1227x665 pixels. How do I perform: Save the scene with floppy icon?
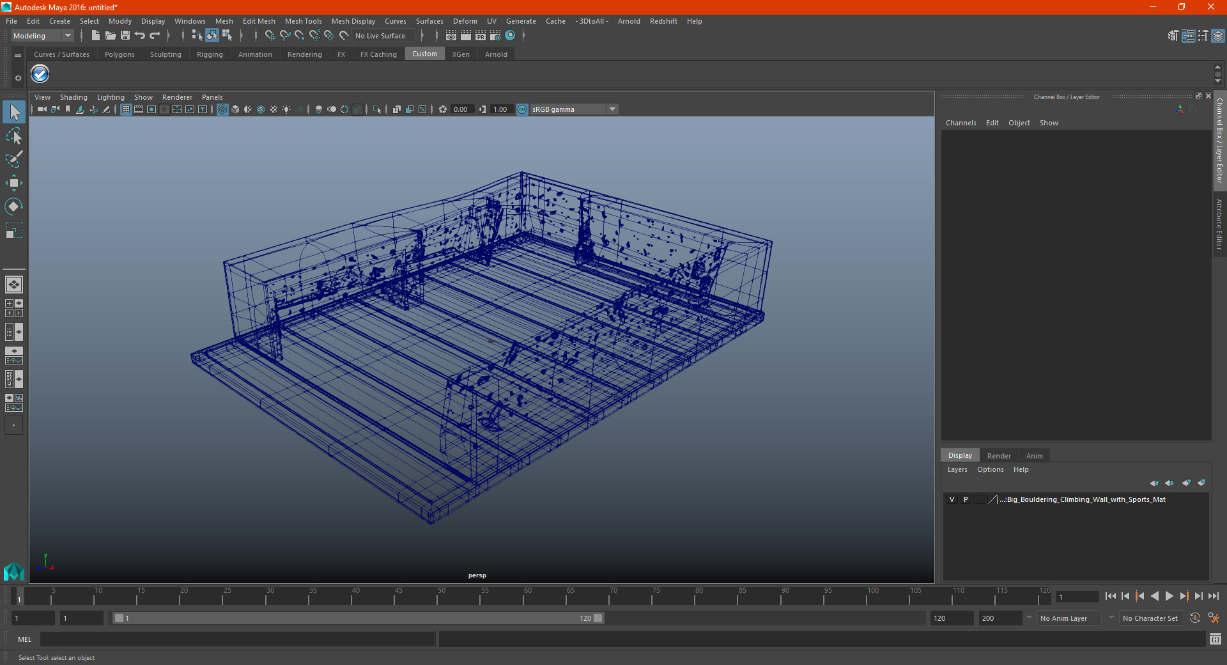click(x=125, y=36)
